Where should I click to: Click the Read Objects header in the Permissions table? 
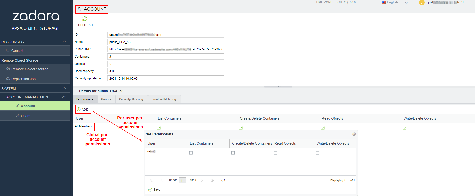point(360,118)
